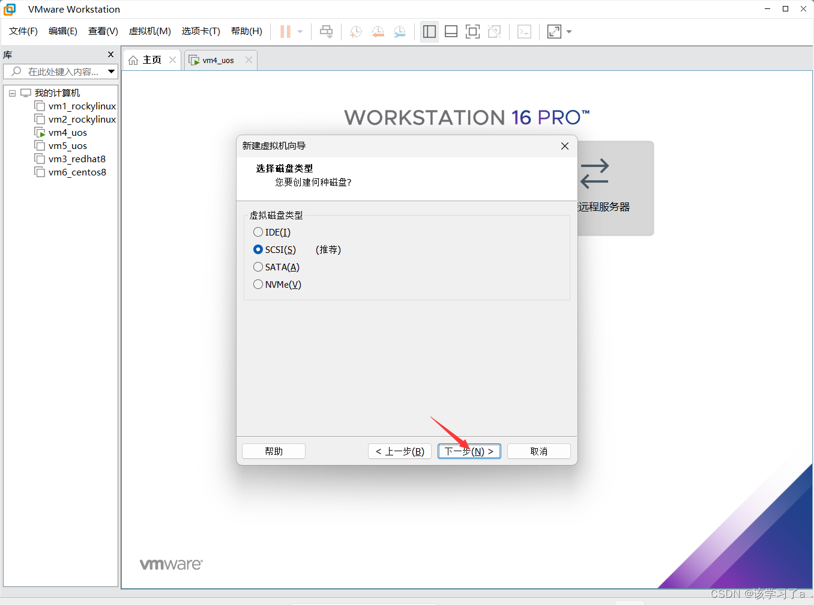Image resolution: width=814 pixels, height=605 pixels.
Task: Open the 编辑(E) menu
Action: [63, 31]
